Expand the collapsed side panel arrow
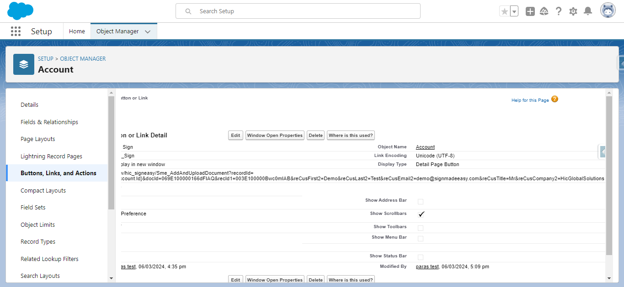 603,151
